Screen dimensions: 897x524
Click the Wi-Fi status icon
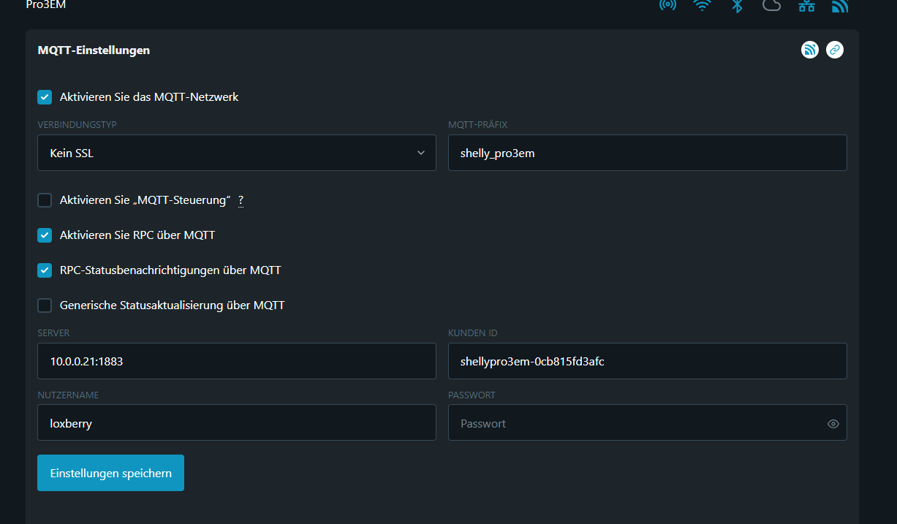tap(703, 5)
